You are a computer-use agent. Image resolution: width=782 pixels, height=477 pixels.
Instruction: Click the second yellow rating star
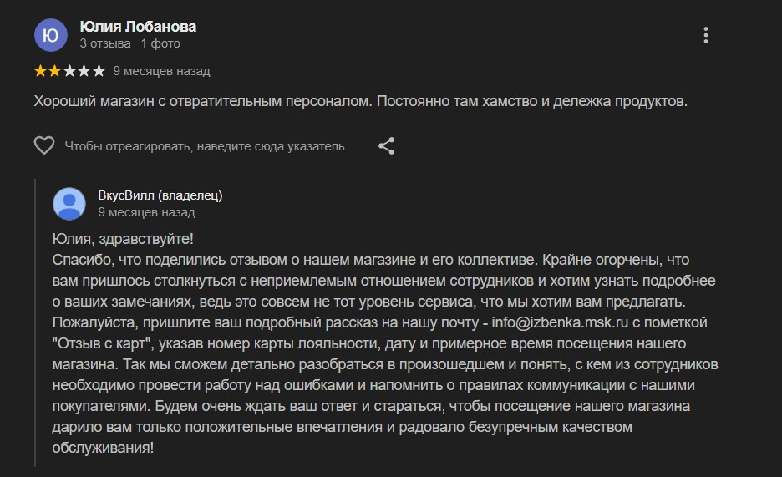[55, 71]
